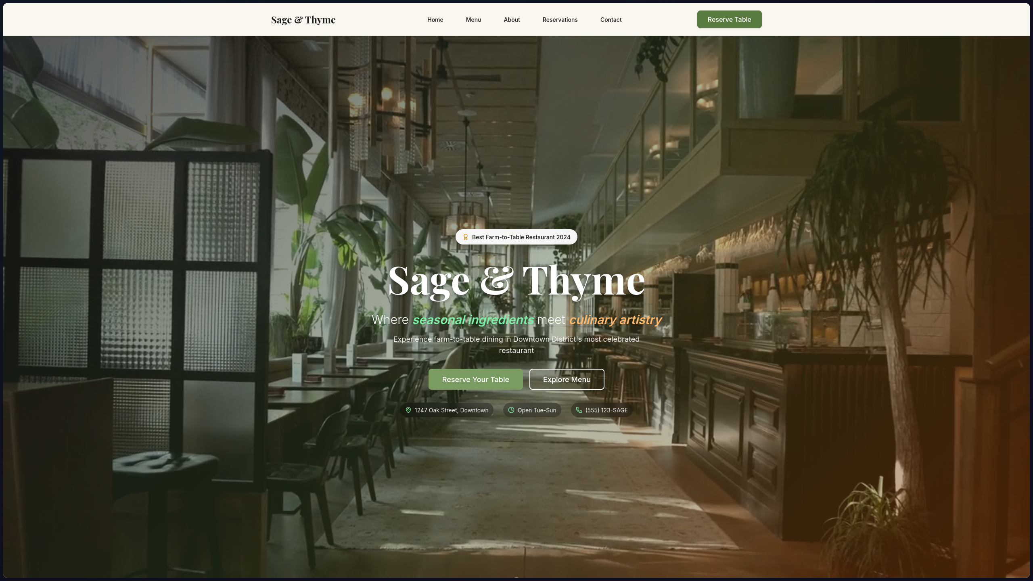This screenshot has width=1033, height=581.
Task: Click the Sage & Thyme navbar logo
Action: point(303,20)
